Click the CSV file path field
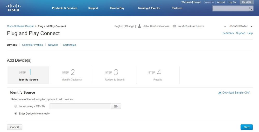 [x=80, y=106]
